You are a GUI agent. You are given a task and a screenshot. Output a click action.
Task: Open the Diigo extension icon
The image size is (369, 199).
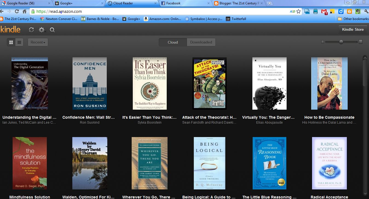coord(341,12)
